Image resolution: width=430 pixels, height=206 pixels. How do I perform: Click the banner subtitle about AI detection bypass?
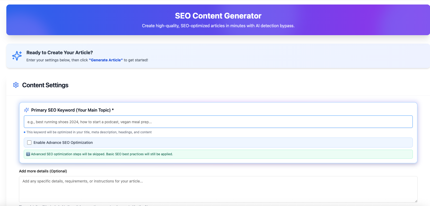pos(218,26)
